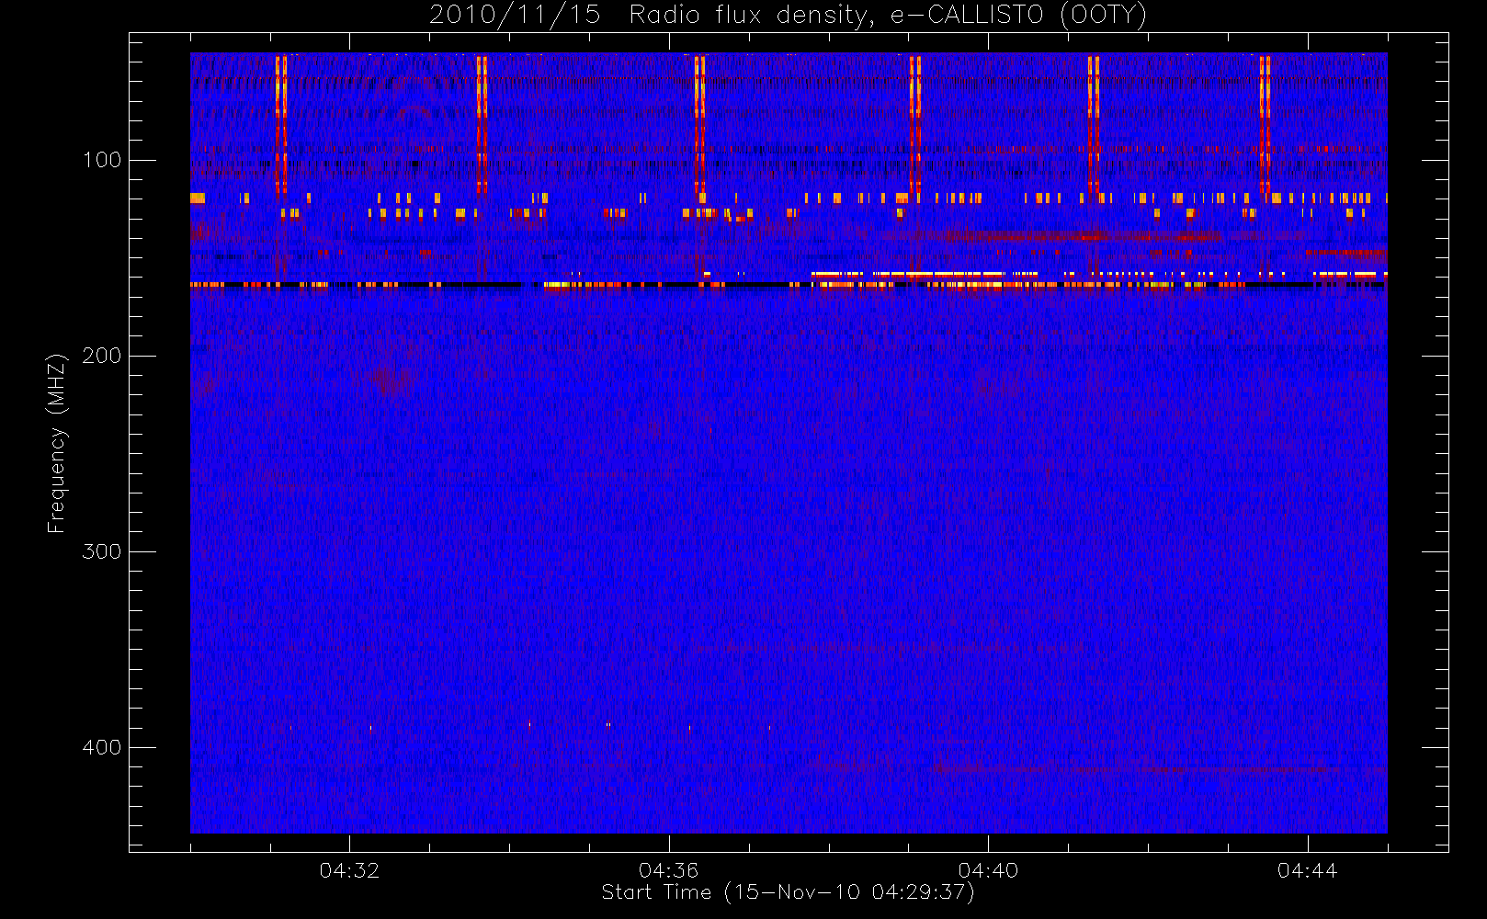
Task: Click the plot title mentioning e-CALLISTO (OOTY)
Action: click(x=789, y=15)
